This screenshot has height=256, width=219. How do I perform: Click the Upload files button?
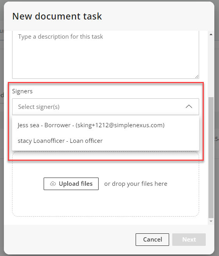(71, 184)
